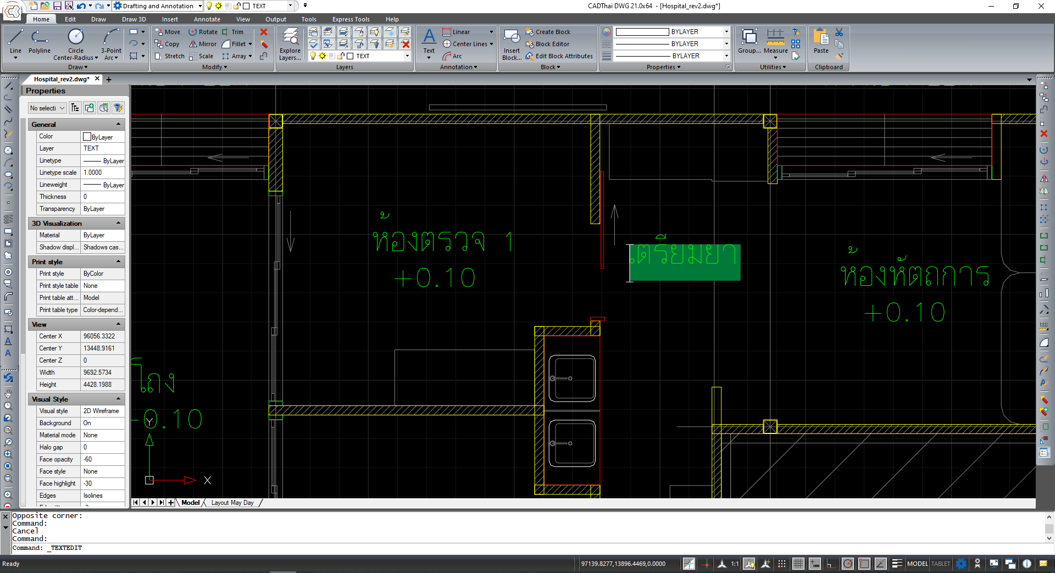Click the Paste clipboard icon
This screenshot has height=573, width=1055.
(x=821, y=42)
